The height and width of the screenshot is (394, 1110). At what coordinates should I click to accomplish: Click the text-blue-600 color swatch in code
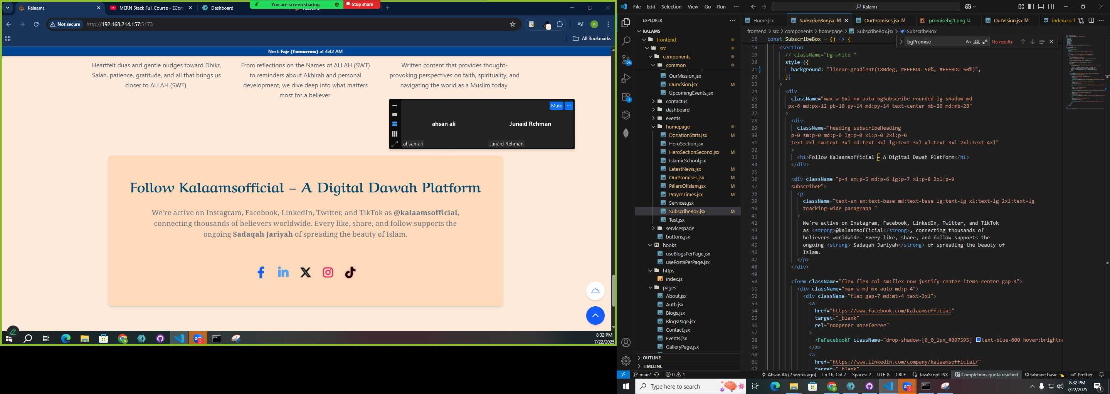click(978, 340)
